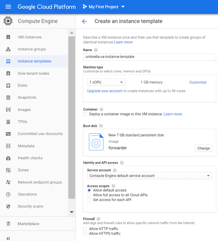Click the Images sidebar icon
Image resolution: width=218 pixels, height=241 pixels.
click(x=8, y=110)
